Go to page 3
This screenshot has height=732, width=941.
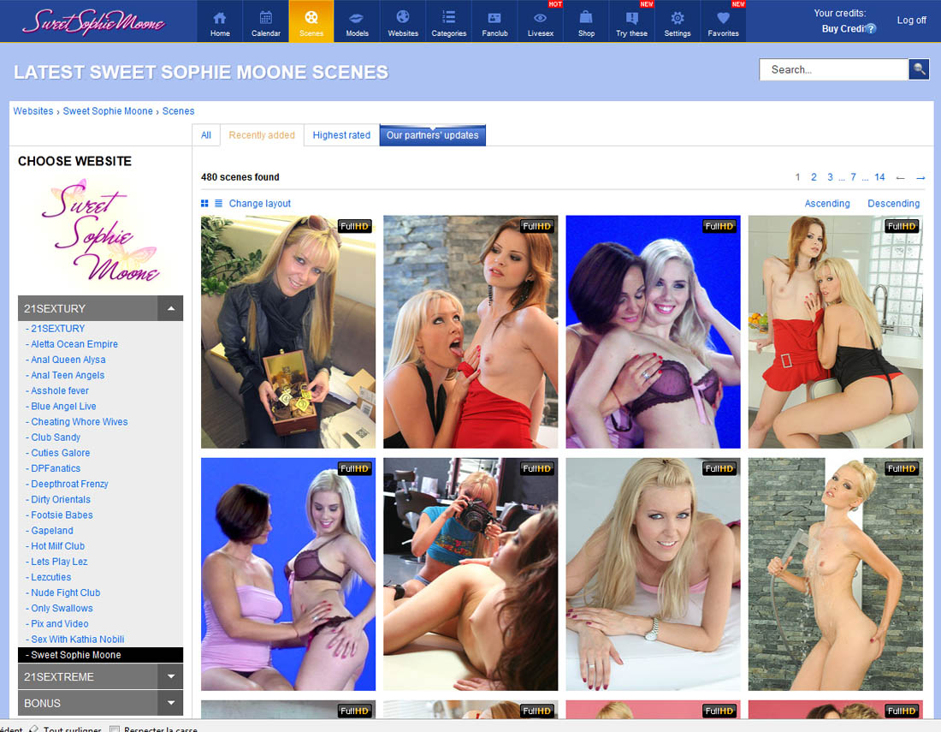(x=830, y=177)
